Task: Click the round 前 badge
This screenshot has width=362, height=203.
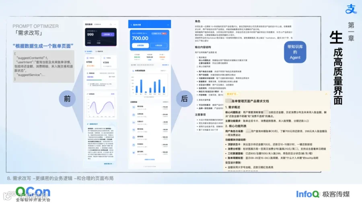Action: (67, 99)
